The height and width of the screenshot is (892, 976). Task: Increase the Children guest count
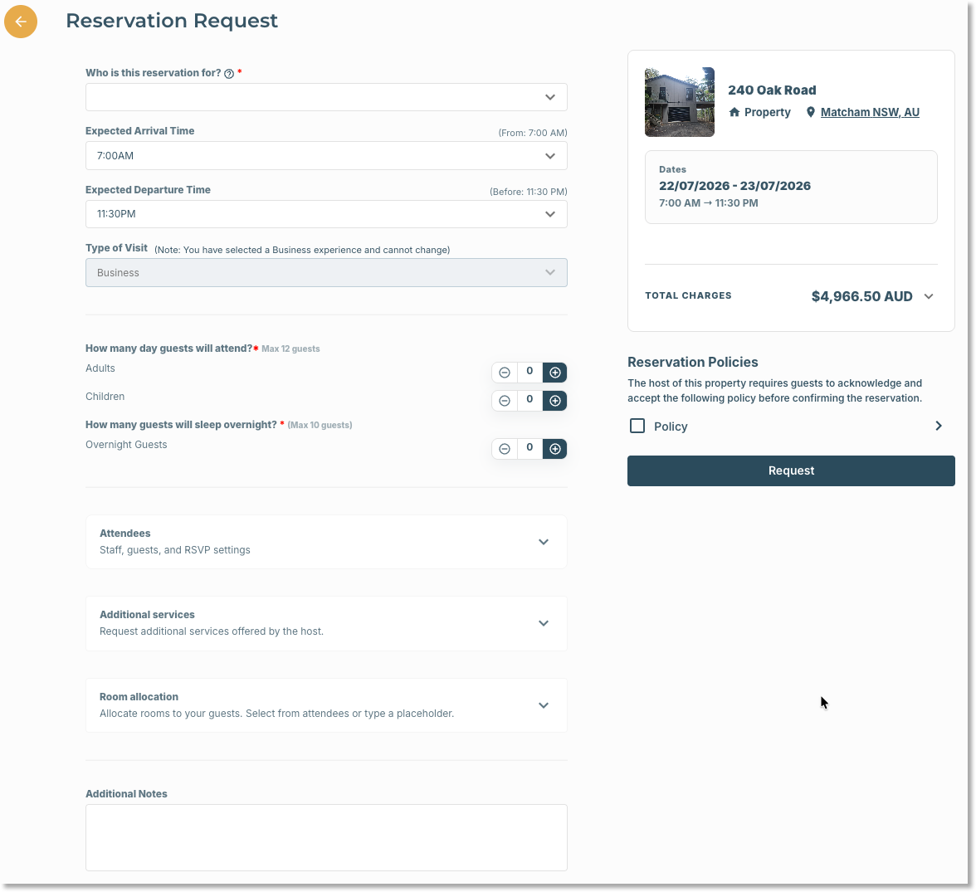click(554, 400)
